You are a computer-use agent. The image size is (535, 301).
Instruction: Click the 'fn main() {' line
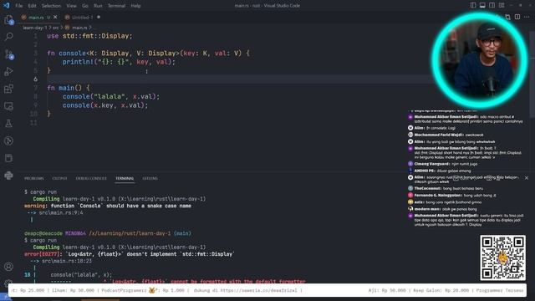click(x=69, y=88)
